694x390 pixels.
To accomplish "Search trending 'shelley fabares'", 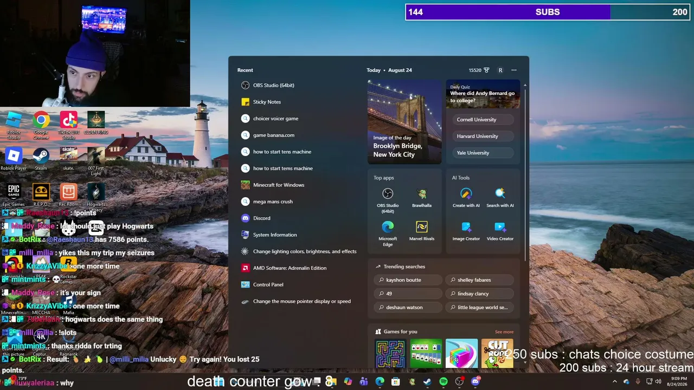I will [x=479, y=280].
